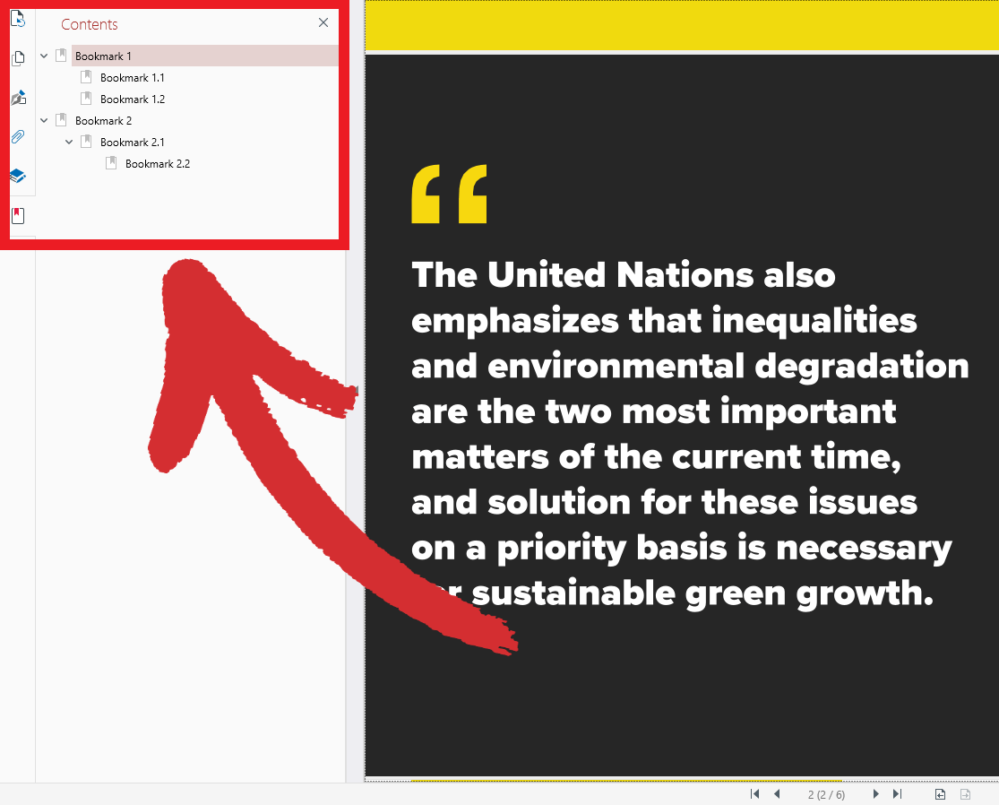
Task: Close the Contents panel
Action: pos(323,23)
